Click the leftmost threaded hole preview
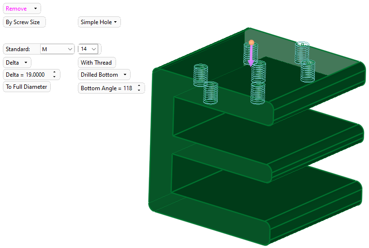Image resolution: width=369 pixels, height=248 pixels. (x=200, y=75)
